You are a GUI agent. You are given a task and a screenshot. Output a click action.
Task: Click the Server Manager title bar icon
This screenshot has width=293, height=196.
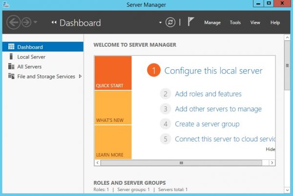[6, 5]
